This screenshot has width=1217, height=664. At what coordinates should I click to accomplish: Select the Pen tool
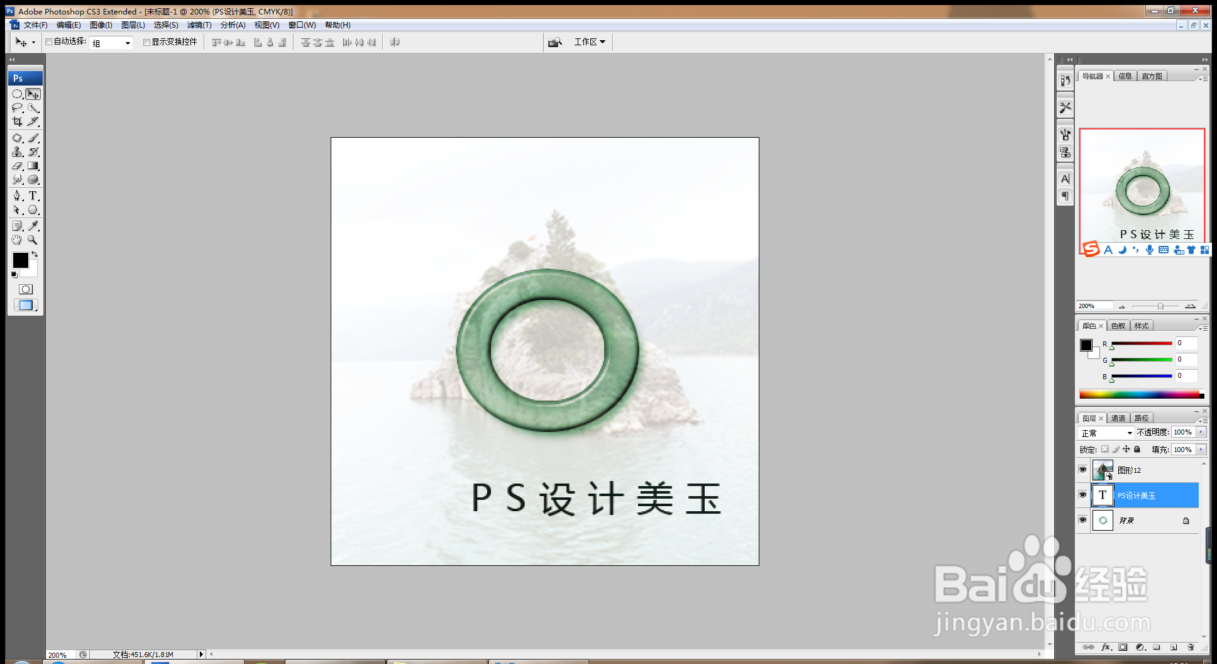[x=17, y=196]
